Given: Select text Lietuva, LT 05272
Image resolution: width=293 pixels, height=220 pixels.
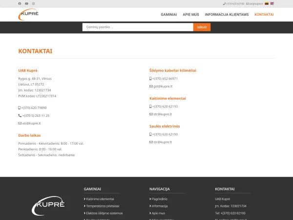Looking at the screenshot, I should pos(31,85).
